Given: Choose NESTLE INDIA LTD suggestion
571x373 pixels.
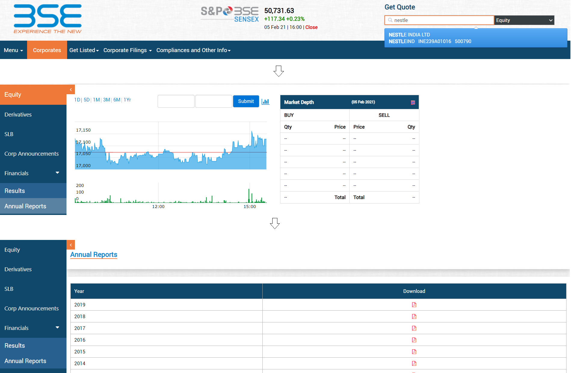Looking at the screenshot, I should [x=476, y=38].
